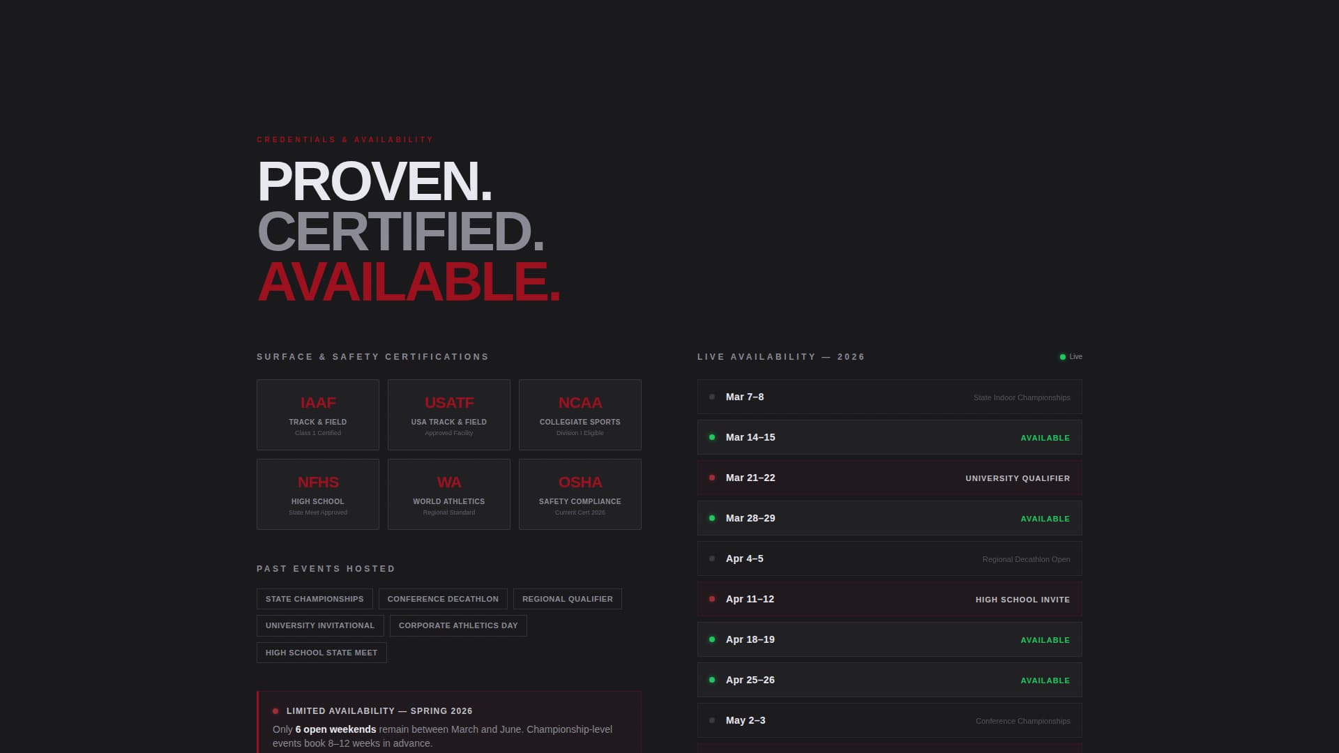Image resolution: width=1339 pixels, height=753 pixels.
Task: Toggle the green availability dot for Mar 14–15
Action: pyautogui.click(x=711, y=437)
